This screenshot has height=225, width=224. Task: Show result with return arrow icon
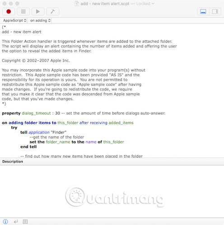[x=16, y=221]
